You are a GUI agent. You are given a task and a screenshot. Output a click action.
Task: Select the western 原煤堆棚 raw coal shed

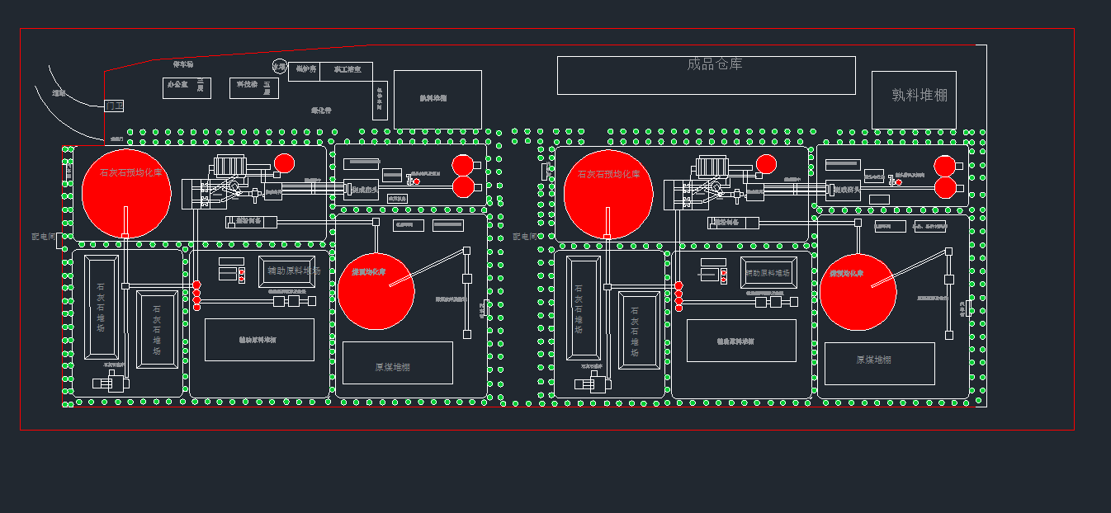pyautogui.click(x=397, y=363)
